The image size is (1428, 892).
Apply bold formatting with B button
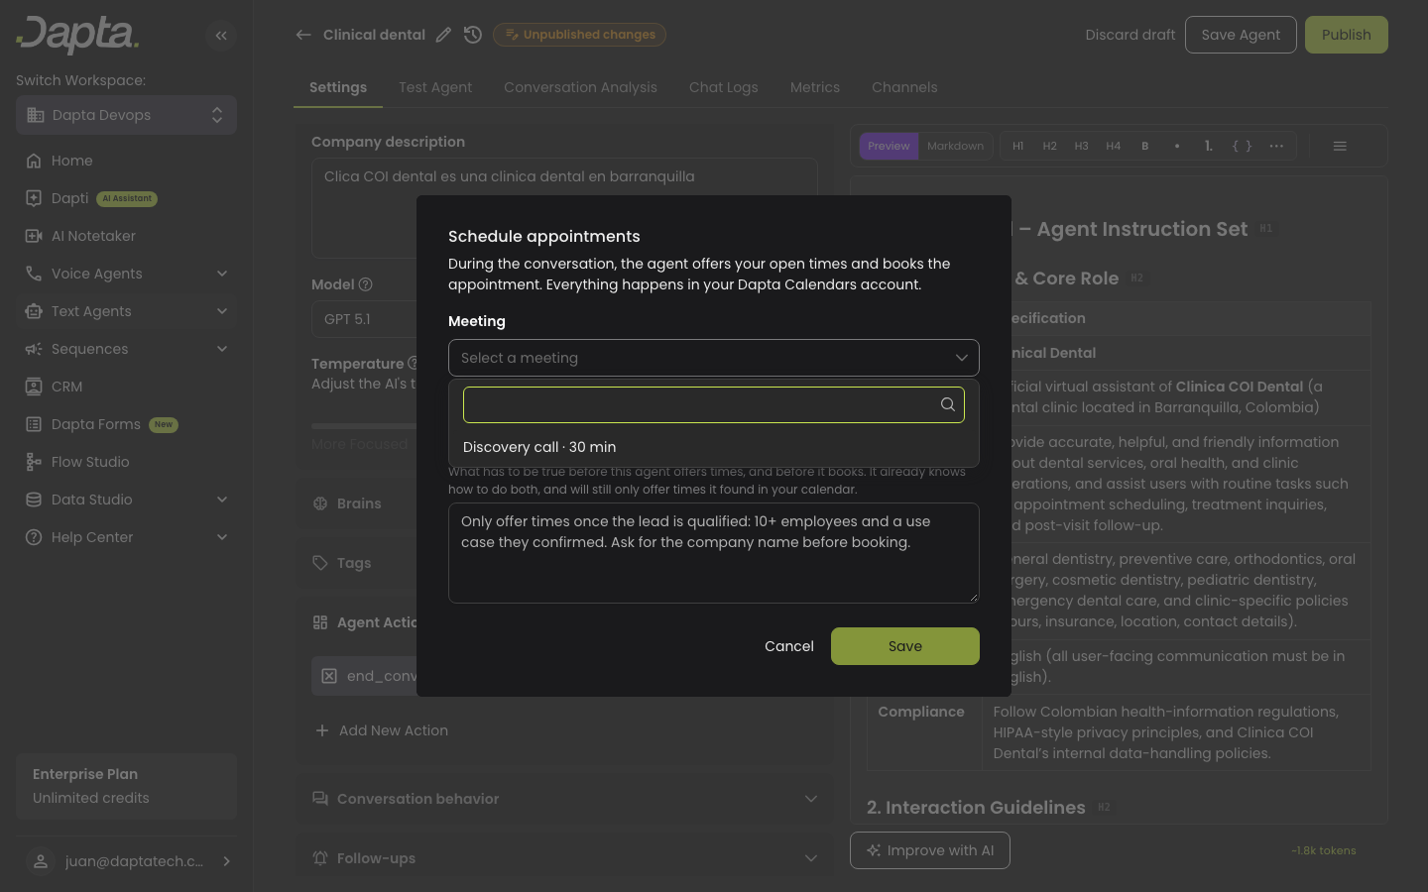[1145, 146]
